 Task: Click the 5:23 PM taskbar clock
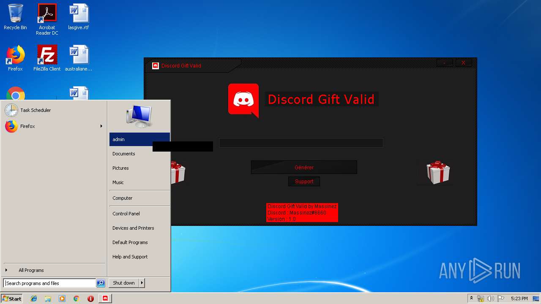519,299
